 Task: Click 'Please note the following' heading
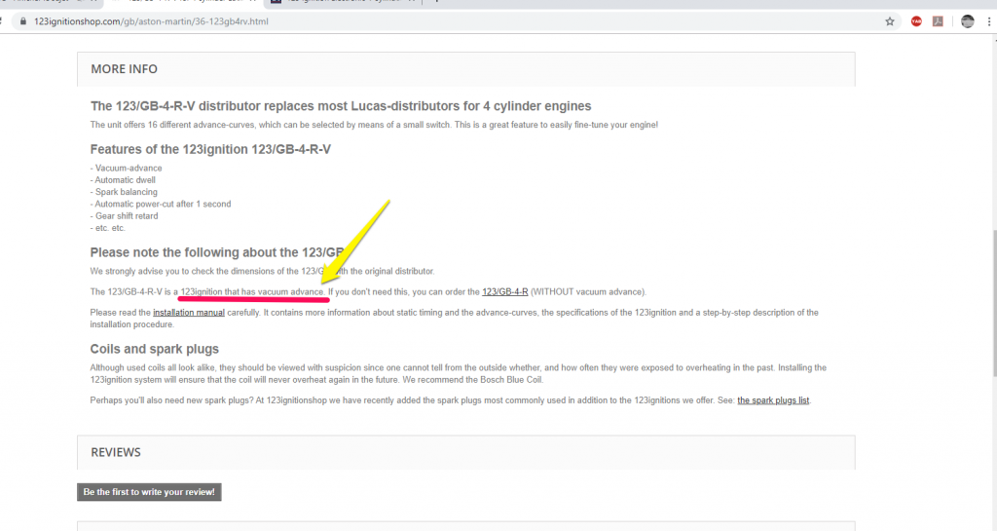[217, 251]
